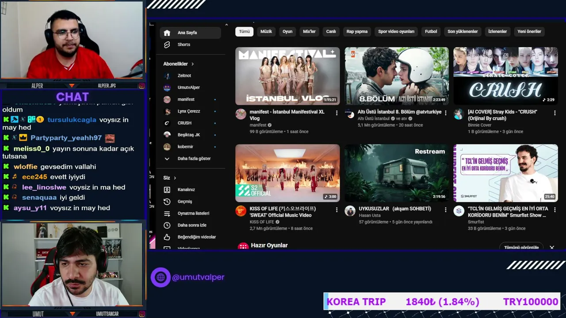
Task: Switch to the Müzik filter chip
Action: point(266,31)
